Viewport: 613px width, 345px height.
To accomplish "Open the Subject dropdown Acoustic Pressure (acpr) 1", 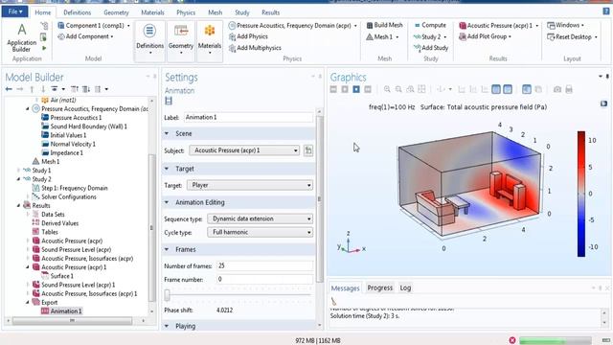I will coord(245,150).
